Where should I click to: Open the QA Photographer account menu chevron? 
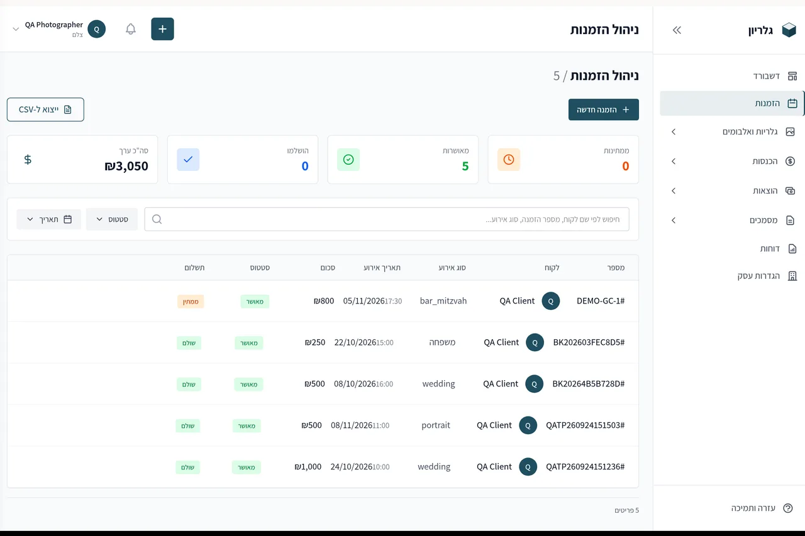pyautogui.click(x=16, y=30)
